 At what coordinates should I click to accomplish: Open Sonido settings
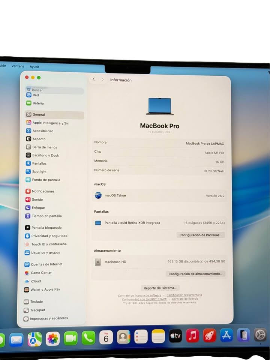point(34,199)
